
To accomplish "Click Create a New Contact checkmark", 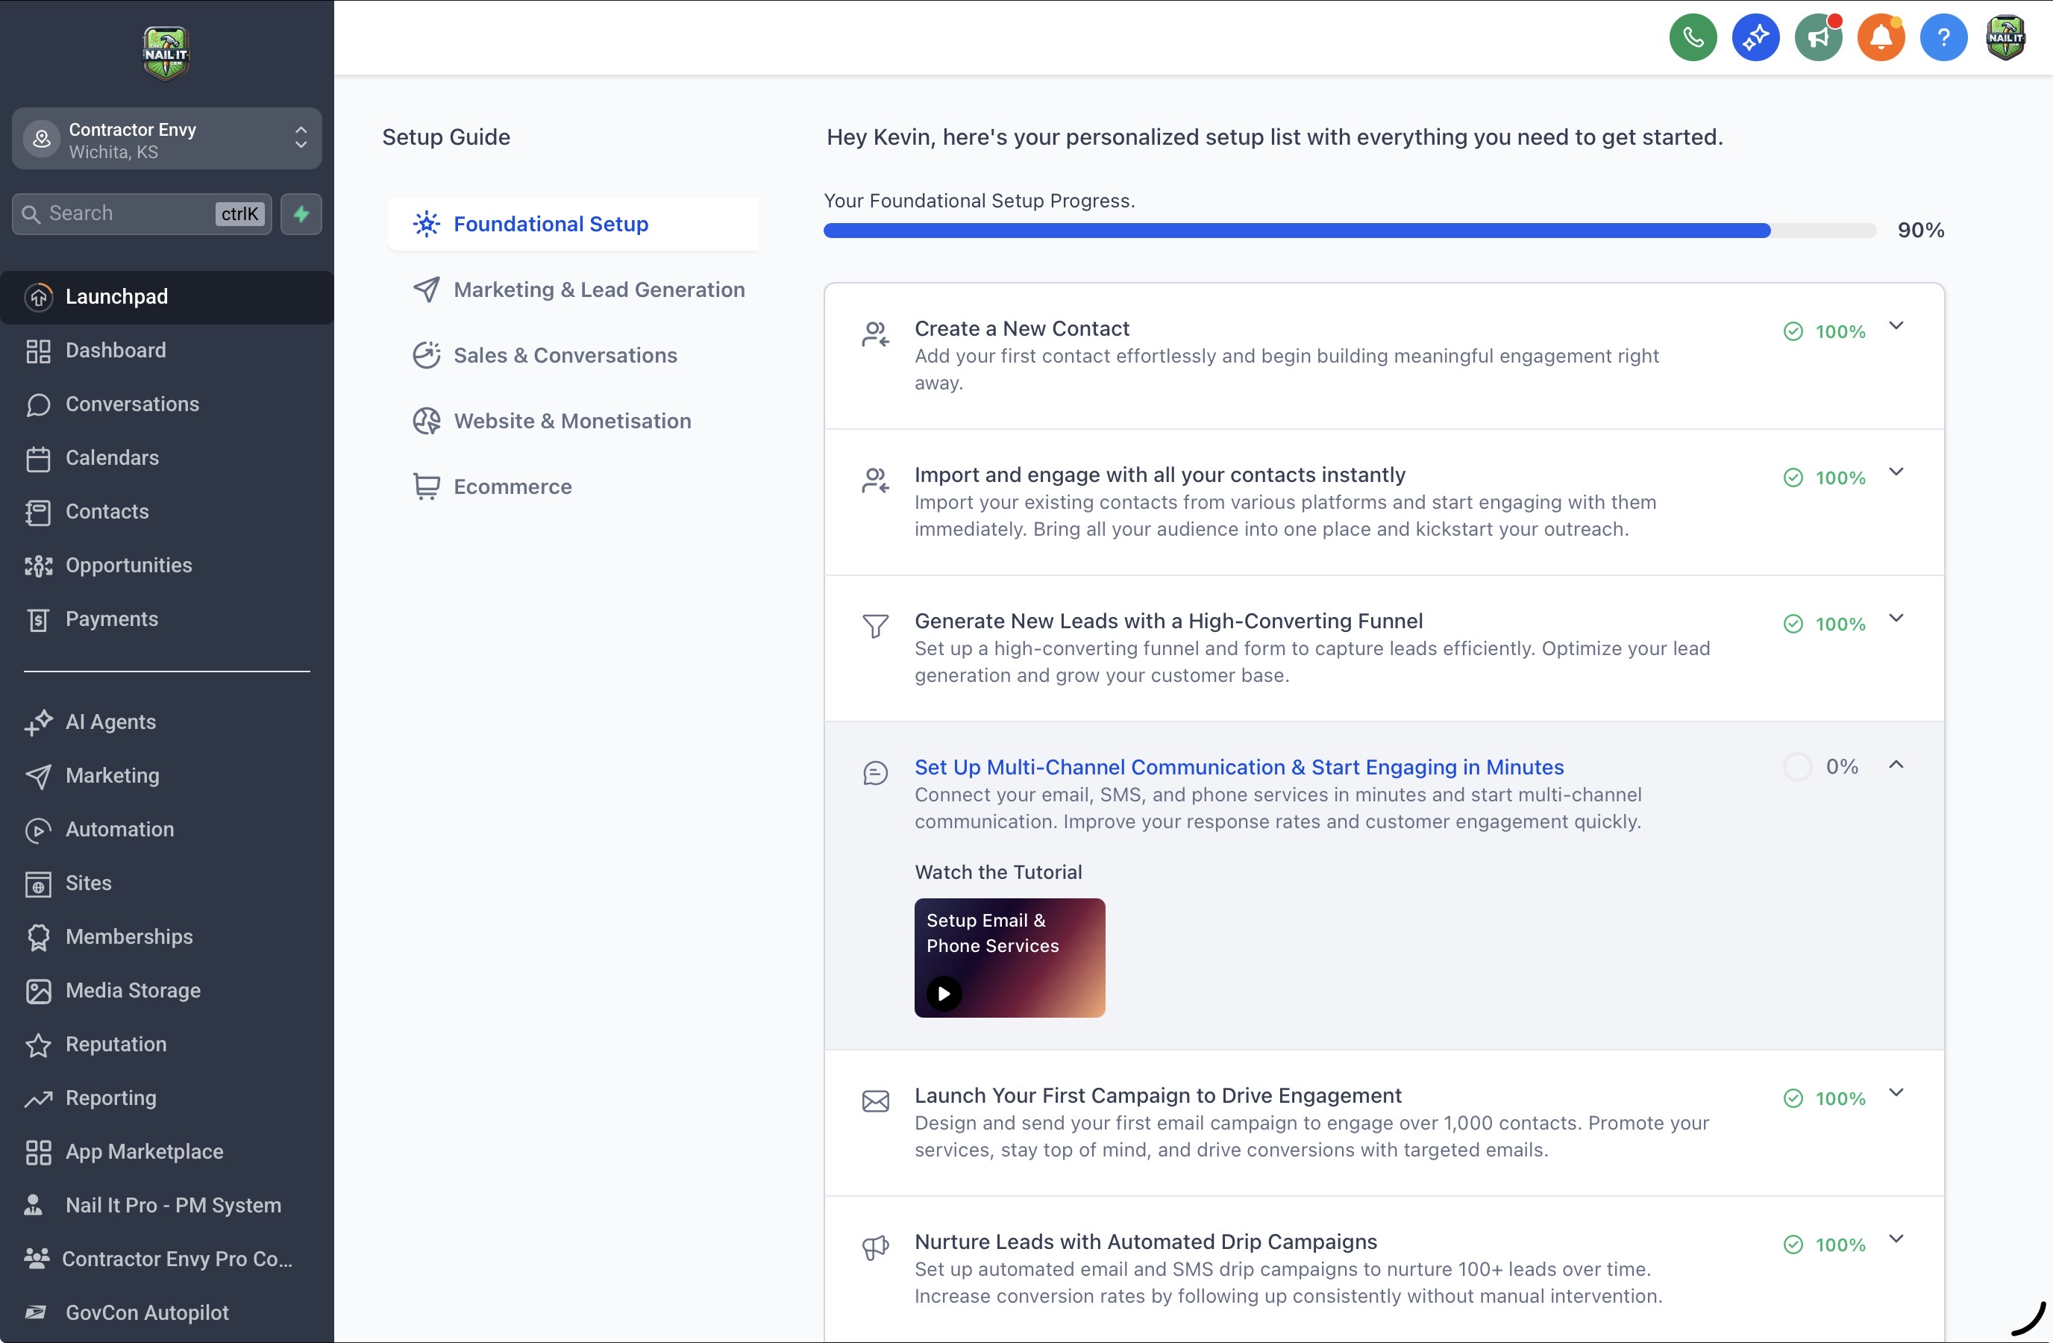I will (x=1793, y=332).
